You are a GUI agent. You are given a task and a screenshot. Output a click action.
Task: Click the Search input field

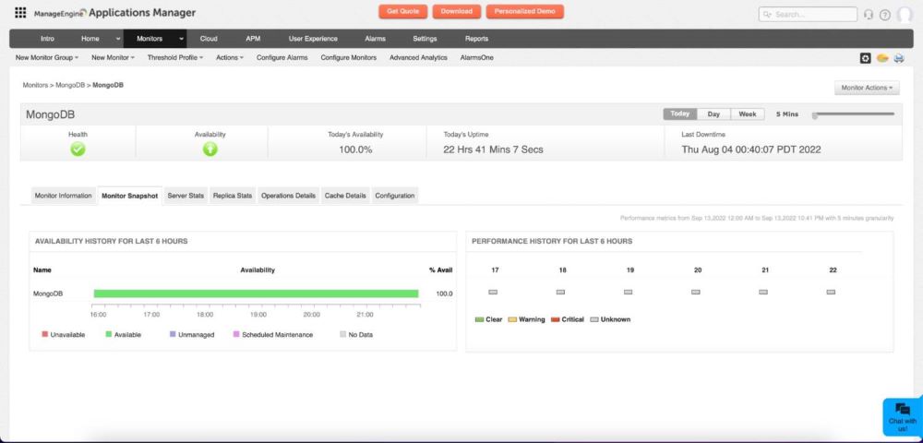click(x=809, y=14)
